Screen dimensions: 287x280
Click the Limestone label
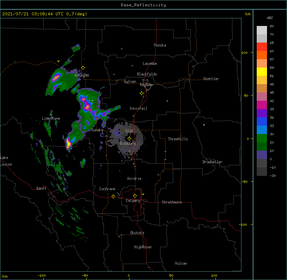click(51, 118)
